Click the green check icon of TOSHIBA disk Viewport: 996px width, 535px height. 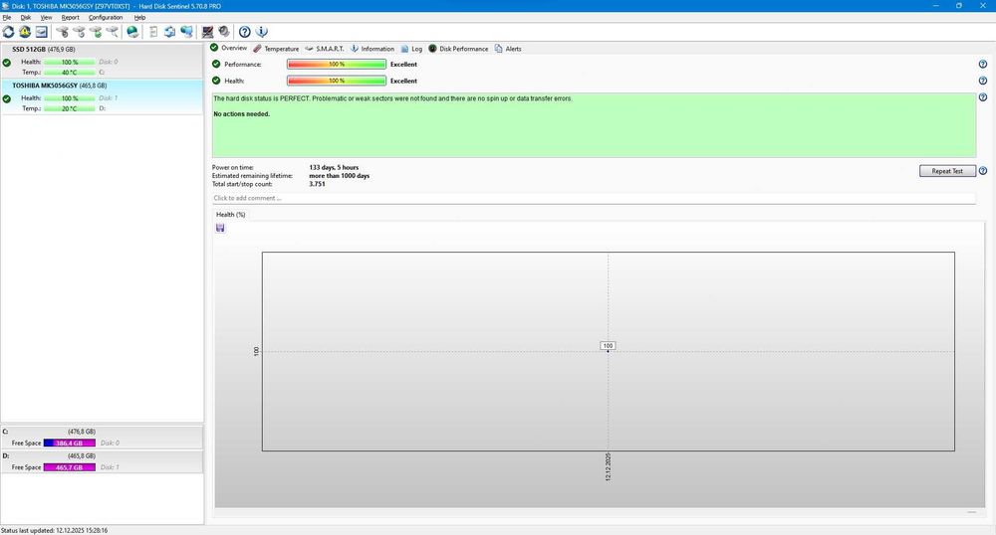[6, 98]
